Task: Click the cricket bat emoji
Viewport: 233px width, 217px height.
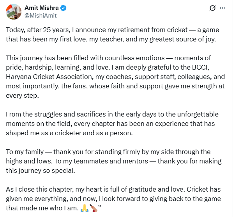Action: click(x=94, y=208)
